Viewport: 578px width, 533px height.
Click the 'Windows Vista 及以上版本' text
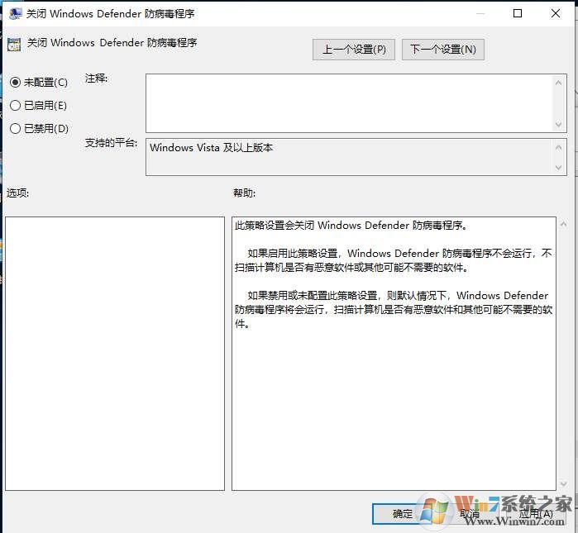(x=211, y=148)
